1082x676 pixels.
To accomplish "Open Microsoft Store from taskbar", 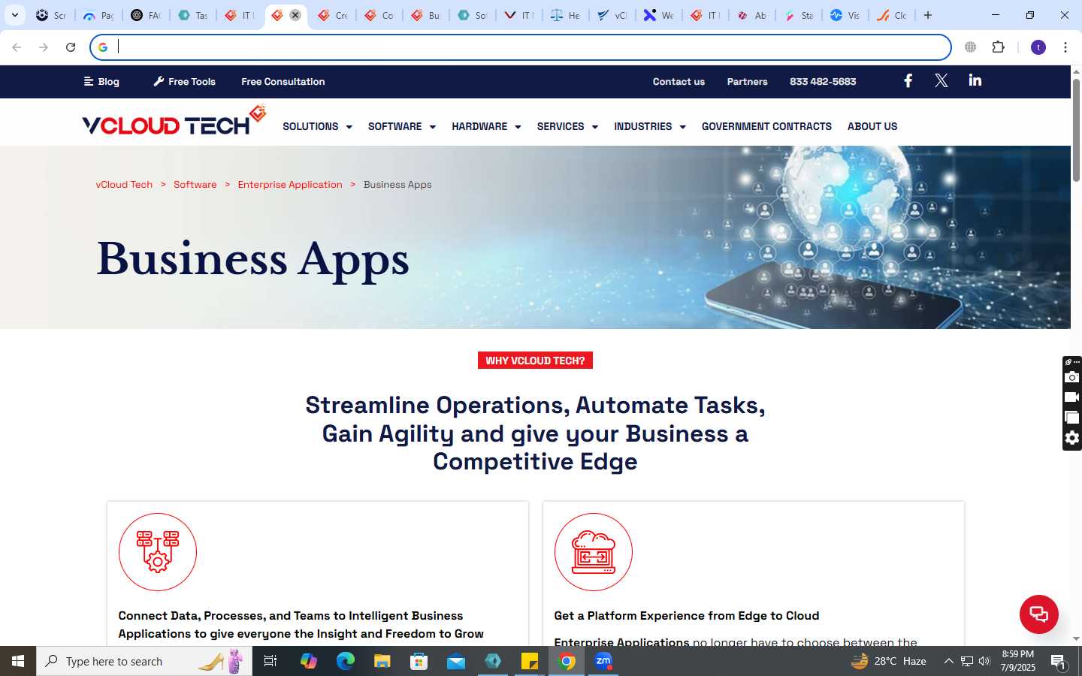I will tap(419, 661).
